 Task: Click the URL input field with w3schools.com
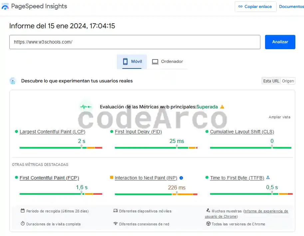[x=135, y=42]
